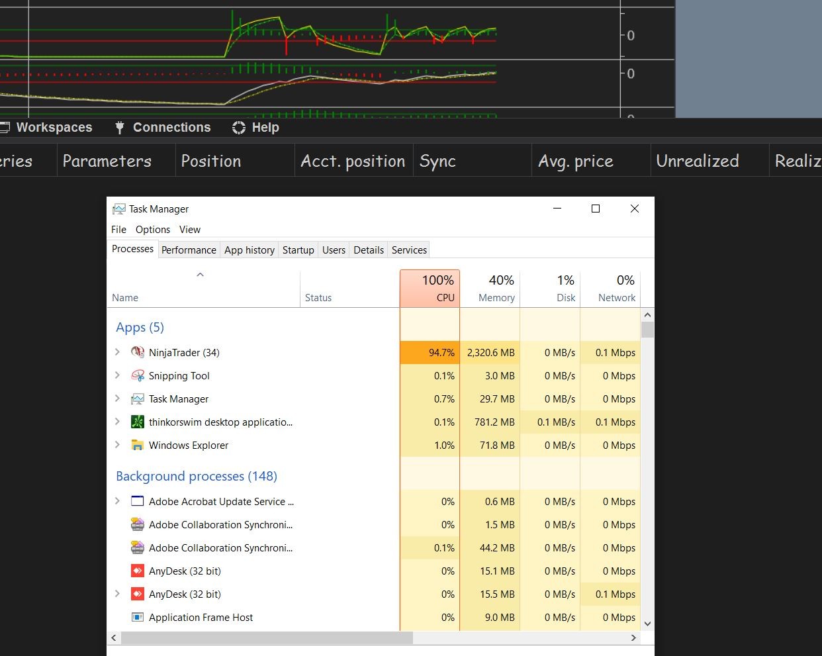Switch to the Users tab
This screenshot has width=822, height=656.
(x=334, y=250)
